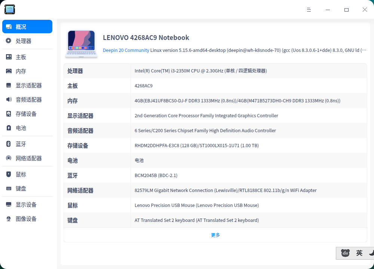Go to 音频适配器 in the sidebar
Viewport: 374px width, 269px height.
click(x=27, y=99)
